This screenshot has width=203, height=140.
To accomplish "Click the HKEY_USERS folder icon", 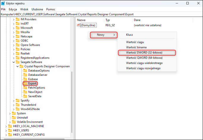I will pyautogui.click(x=10, y=130).
